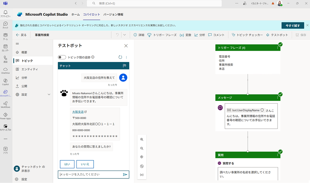310x183 pixels.
Task: Center the canvas with the target icon
Action: tap(142, 157)
